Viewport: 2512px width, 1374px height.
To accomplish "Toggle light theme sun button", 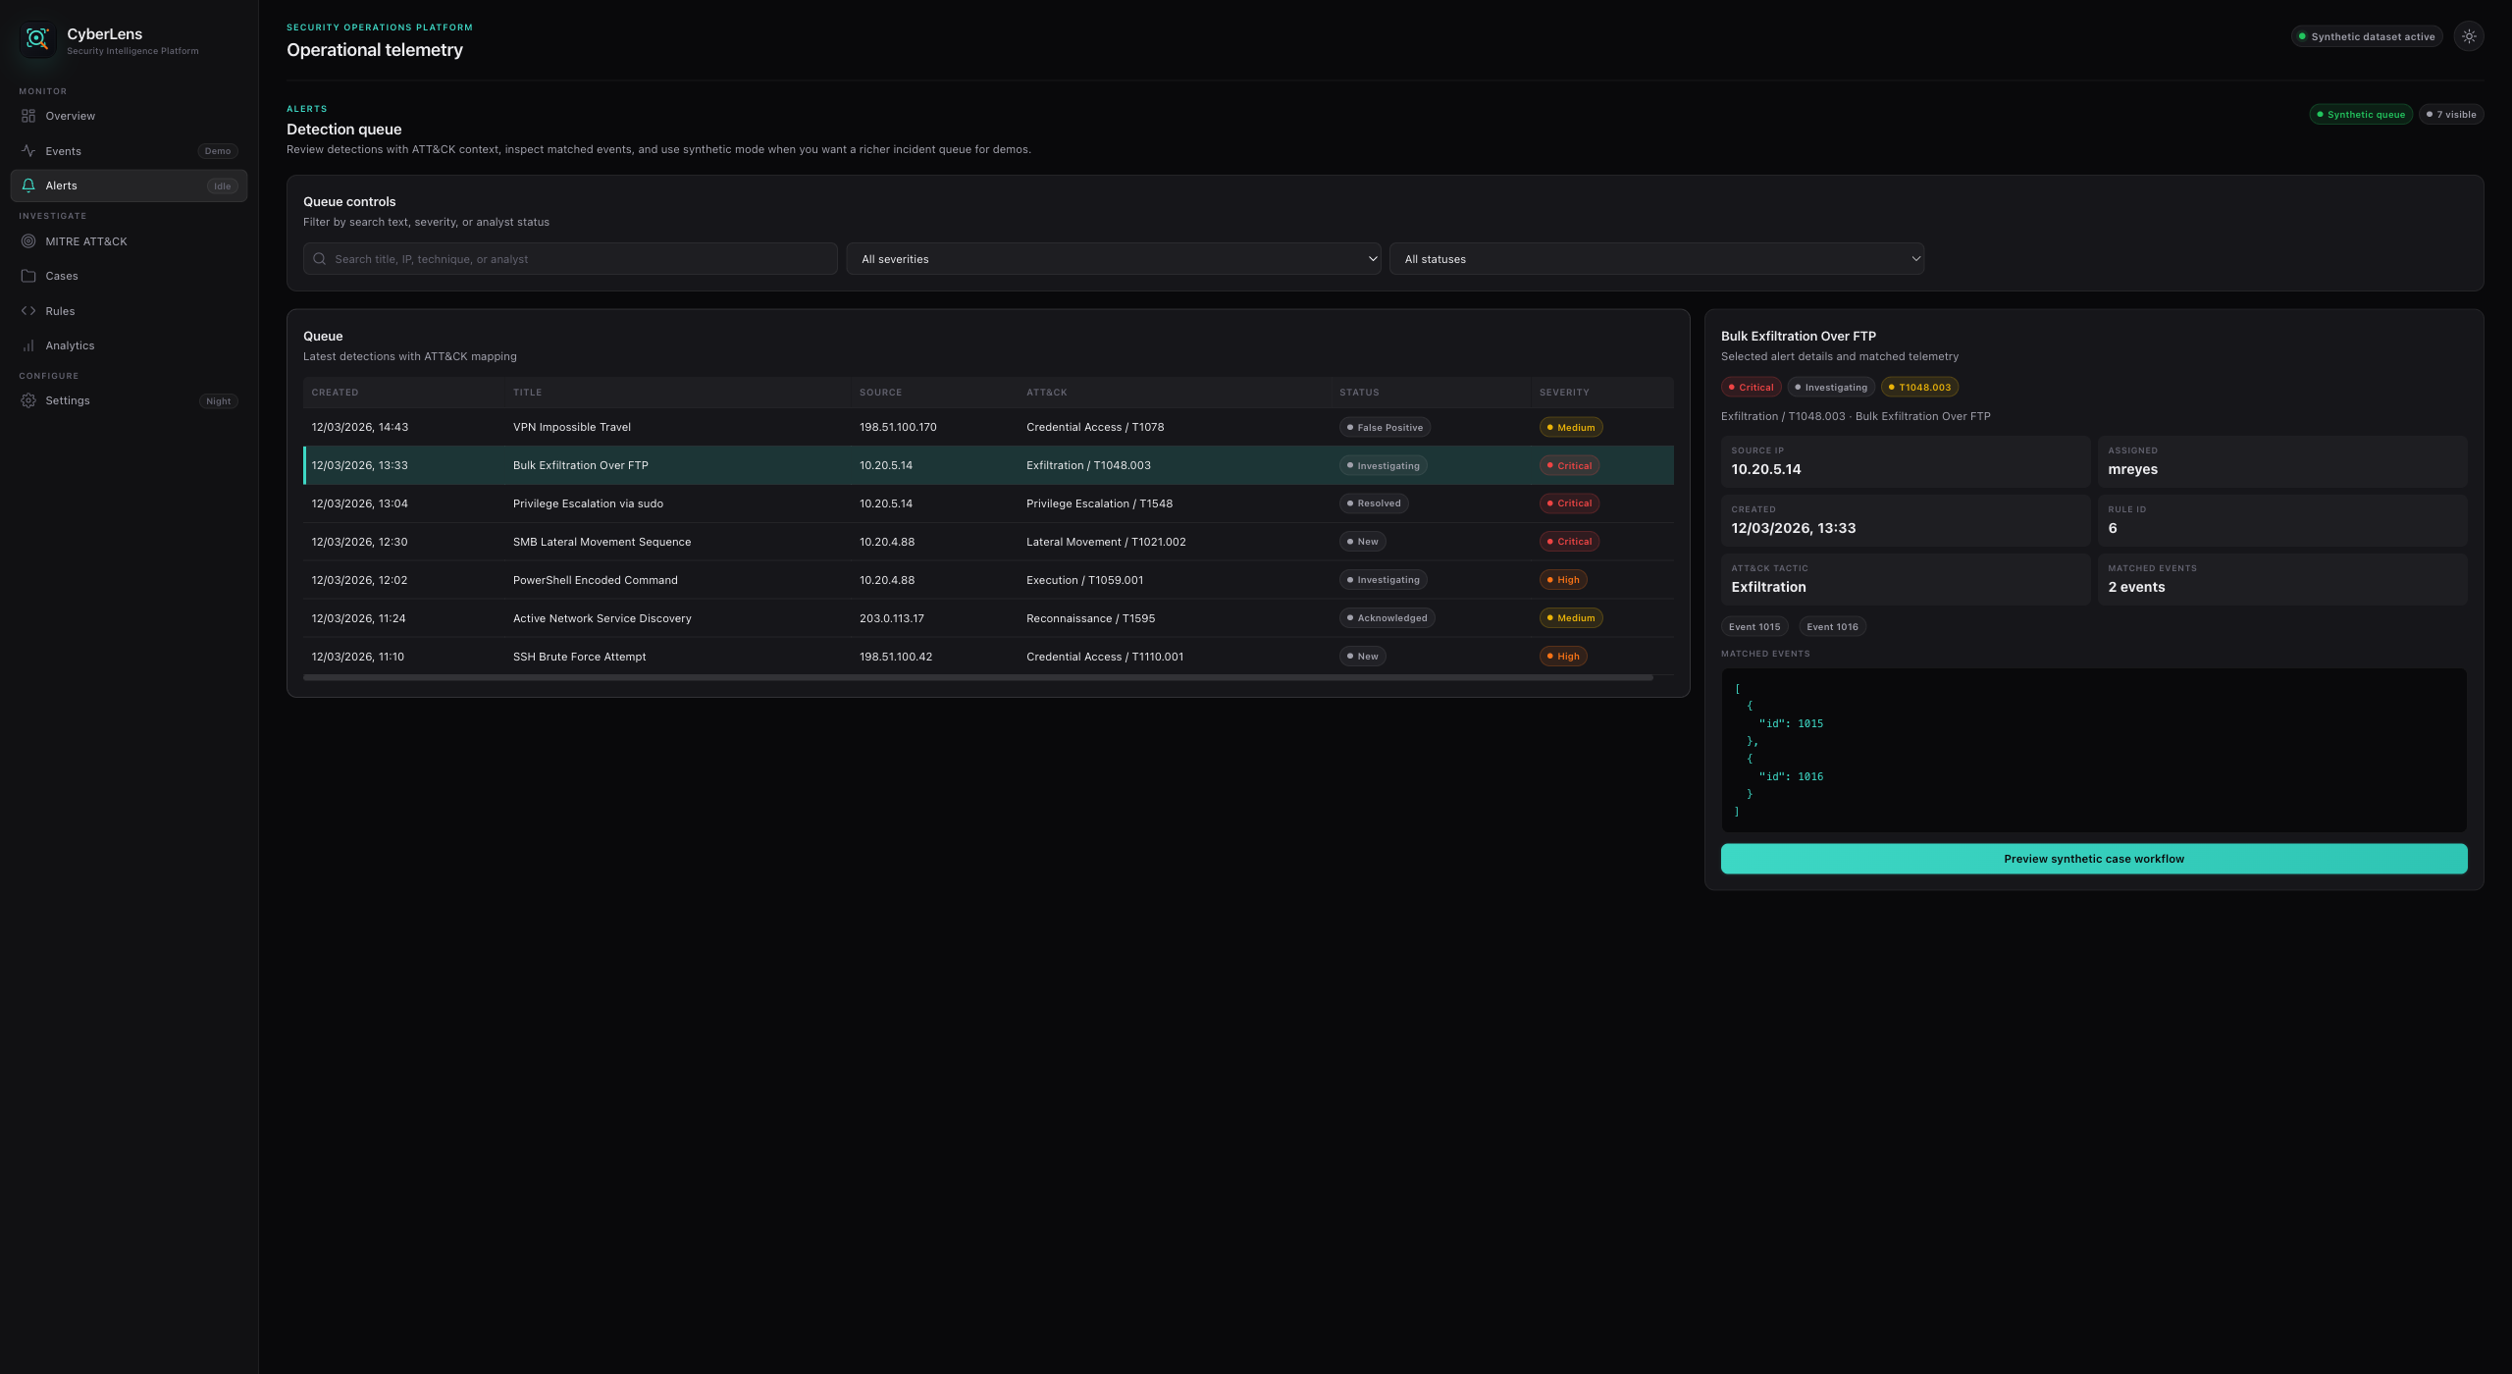I will (2469, 36).
